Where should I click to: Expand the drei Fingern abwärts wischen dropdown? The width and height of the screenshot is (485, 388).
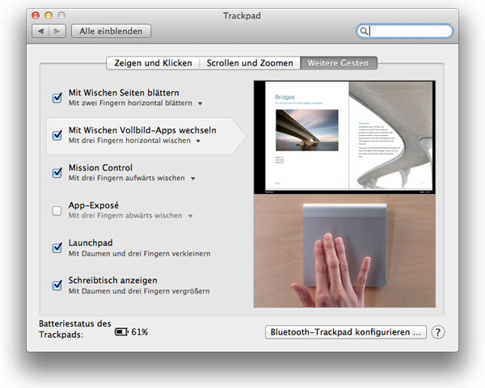tap(191, 217)
